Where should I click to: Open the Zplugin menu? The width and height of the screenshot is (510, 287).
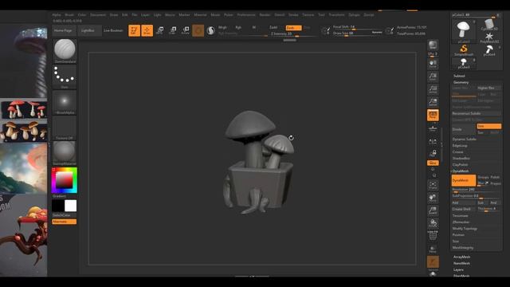point(354,15)
